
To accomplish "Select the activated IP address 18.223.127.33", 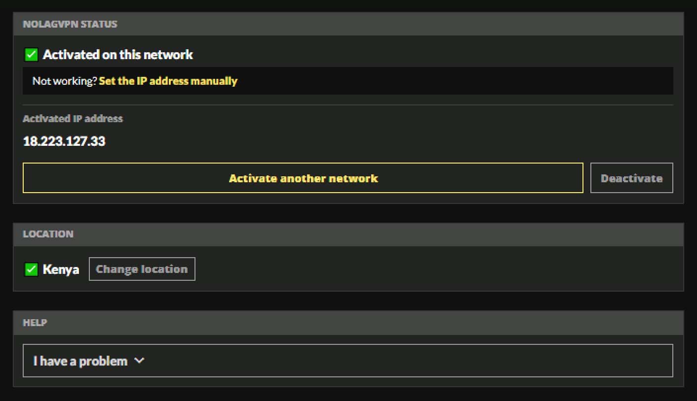I will (x=64, y=141).
